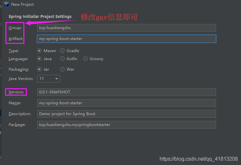The height and width of the screenshot is (165, 241).
Task: Edit the Description field
Action: pyautogui.click(x=127, y=114)
